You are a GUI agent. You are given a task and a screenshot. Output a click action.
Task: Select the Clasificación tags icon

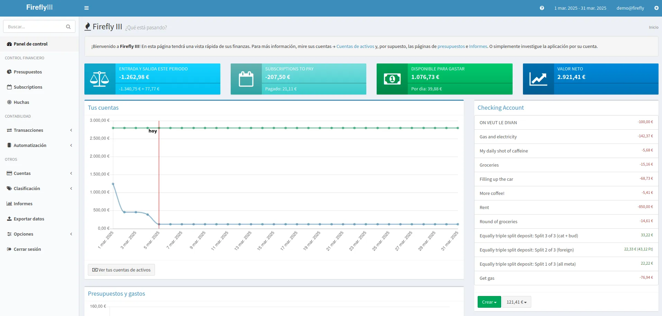tap(9, 188)
